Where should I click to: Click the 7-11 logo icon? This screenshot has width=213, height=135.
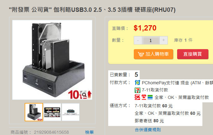pyautogui.click(x=137, y=90)
